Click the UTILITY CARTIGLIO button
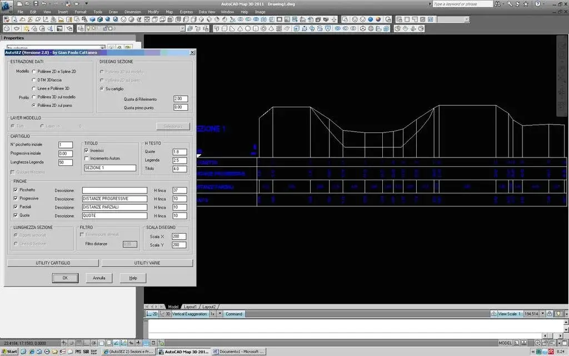The width and height of the screenshot is (569, 356). click(x=53, y=263)
